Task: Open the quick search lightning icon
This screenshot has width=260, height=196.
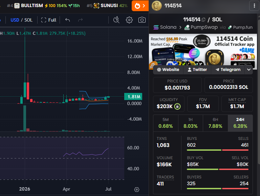Action: pos(116,20)
